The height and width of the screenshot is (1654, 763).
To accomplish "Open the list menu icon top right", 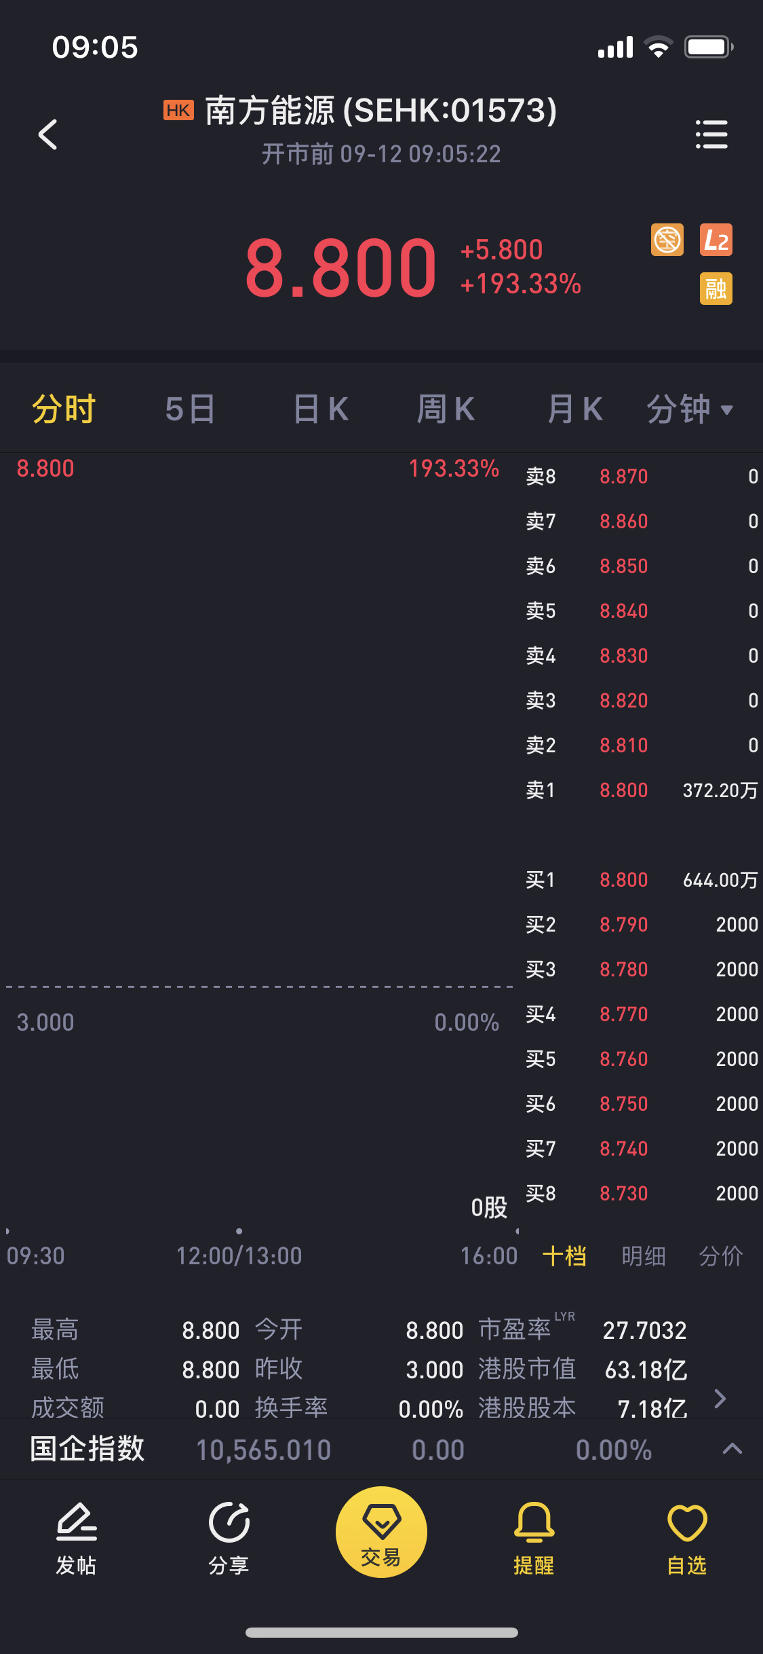I will pos(711,134).
